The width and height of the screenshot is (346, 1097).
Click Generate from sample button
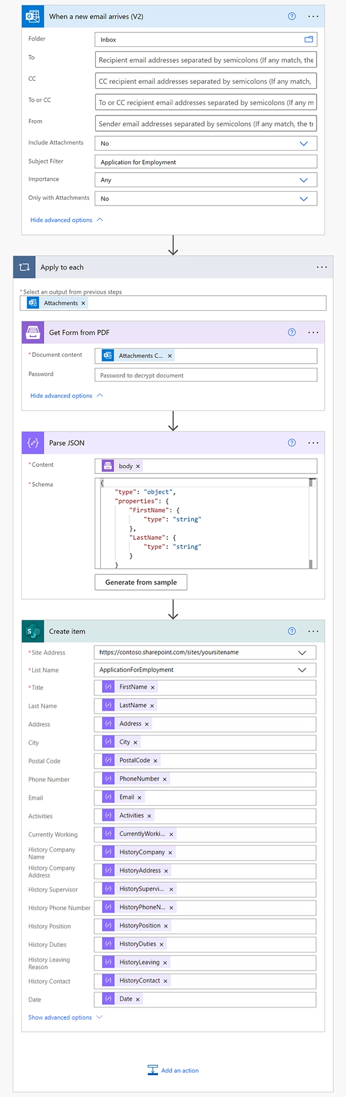coord(141,582)
